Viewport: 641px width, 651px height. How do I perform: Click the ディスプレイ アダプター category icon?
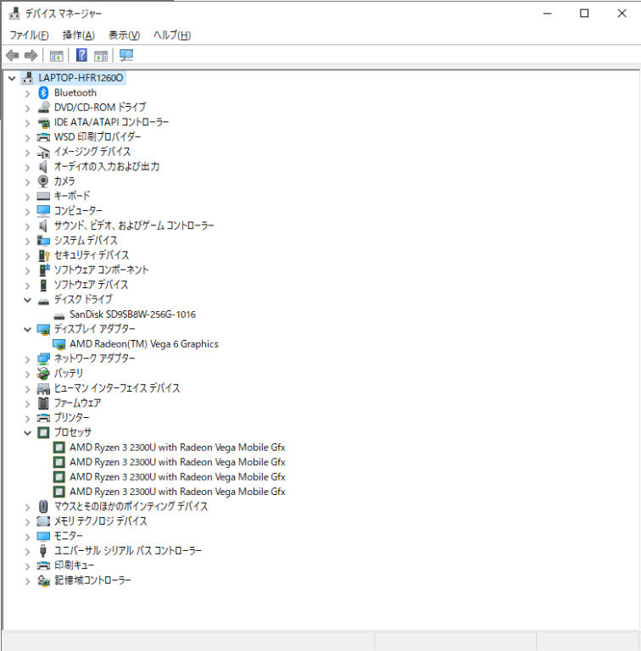(43, 329)
